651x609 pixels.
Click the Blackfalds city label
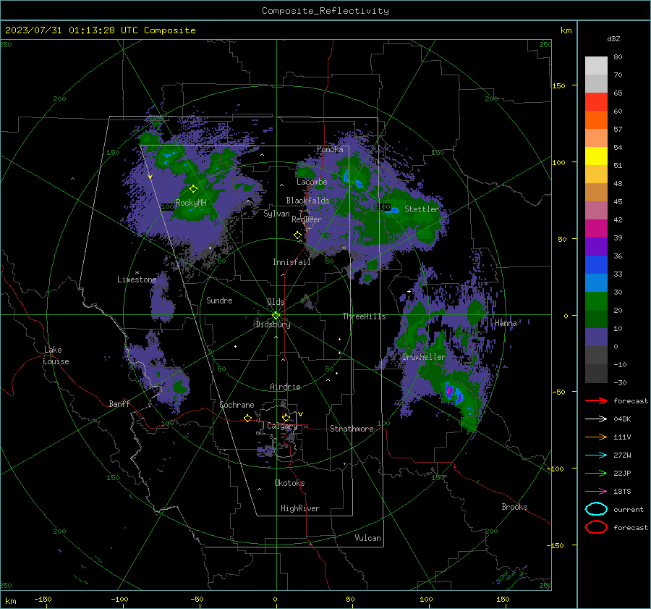tap(307, 201)
